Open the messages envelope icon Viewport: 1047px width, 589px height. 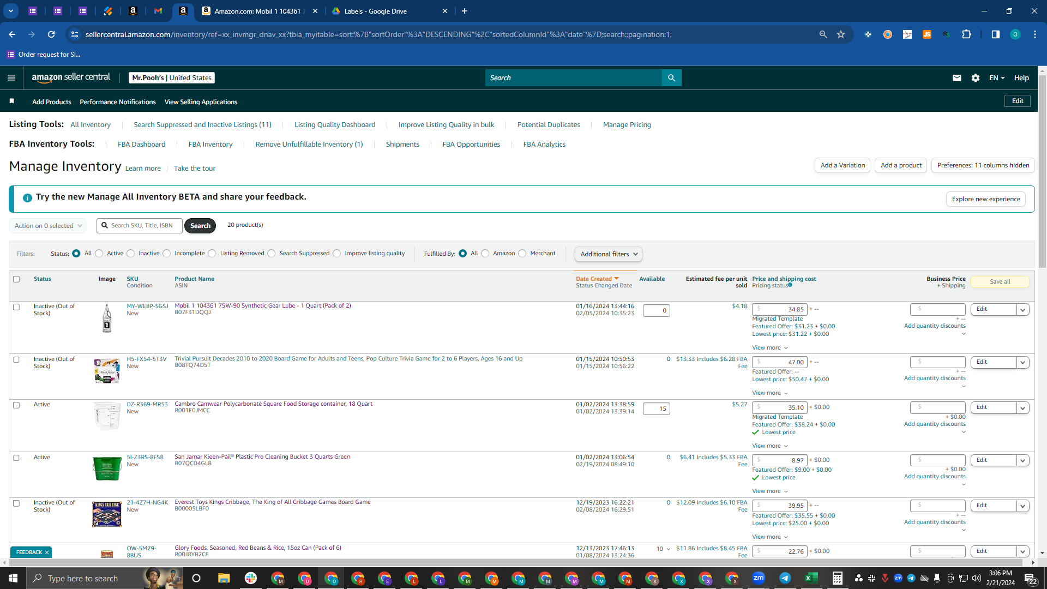click(956, 78)
